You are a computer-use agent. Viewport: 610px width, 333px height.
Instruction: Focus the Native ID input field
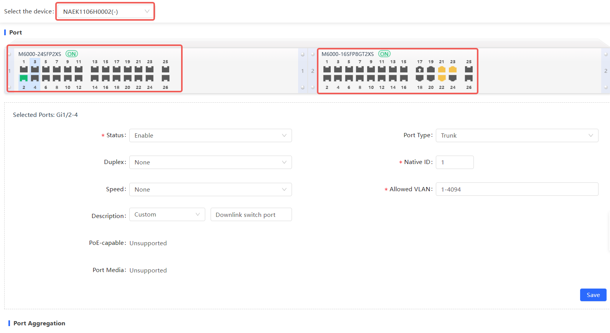[x=455, y=162]
